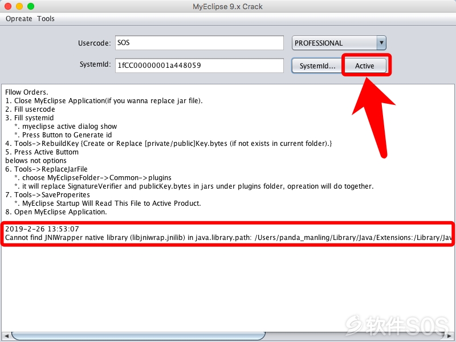Image resolution: width=456 pixels, height=342 pixels.
Task: Click the 'belows not options' line
Action: click(x=36, y=161)
